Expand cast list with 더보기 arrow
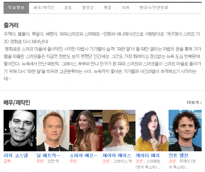The image size is (205, 172). pyautogui.click(x=194, y=103)
